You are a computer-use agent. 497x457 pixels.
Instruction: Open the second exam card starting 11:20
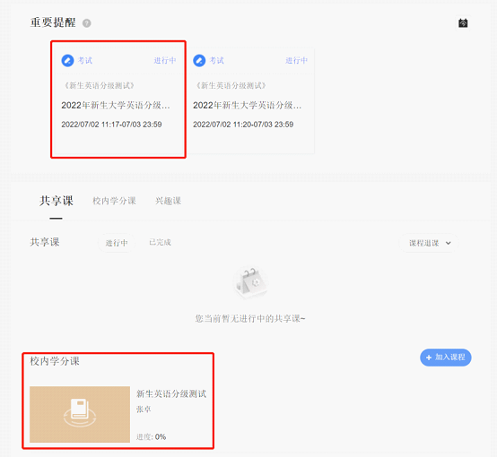click(250, 100)
